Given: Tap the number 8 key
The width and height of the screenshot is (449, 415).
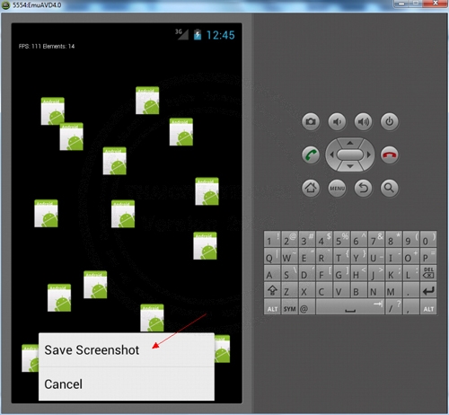Looking at the screenshot, I should point(393,239).
